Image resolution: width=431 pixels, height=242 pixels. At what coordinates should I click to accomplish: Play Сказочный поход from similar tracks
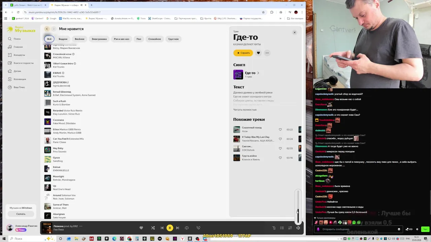point(237,129)
